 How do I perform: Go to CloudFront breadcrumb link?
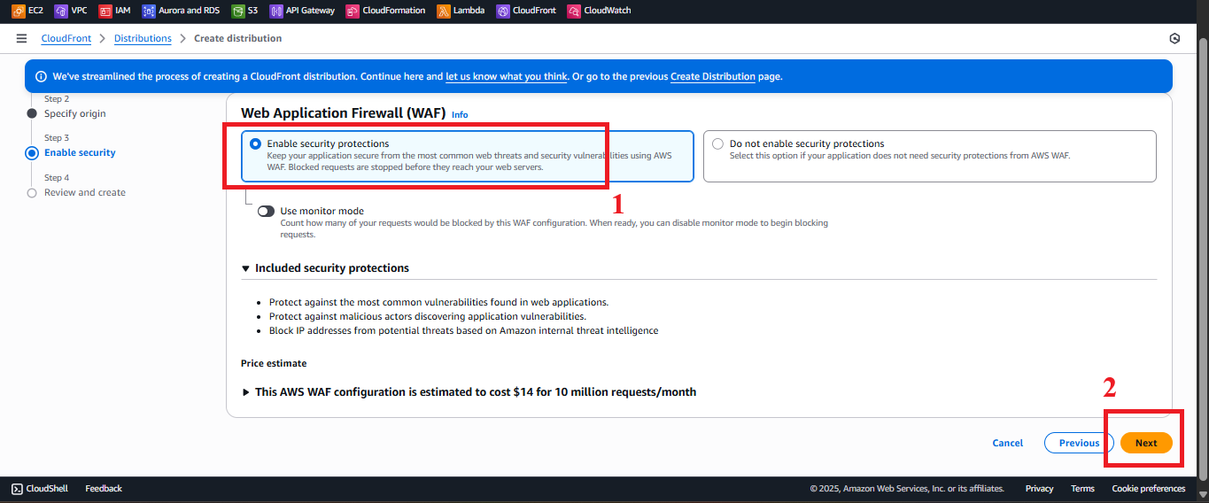click(66, 39)
